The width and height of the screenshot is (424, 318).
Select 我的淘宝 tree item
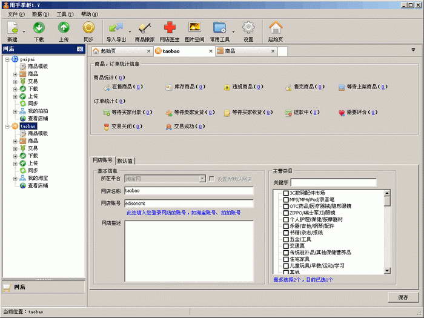(x=38, y=178)
